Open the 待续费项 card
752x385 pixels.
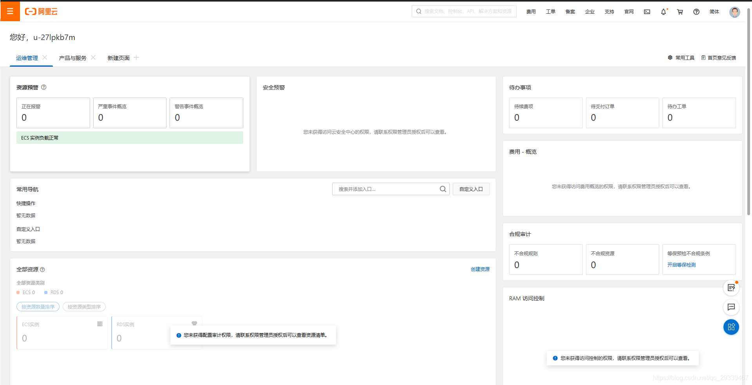coord(546,113)
